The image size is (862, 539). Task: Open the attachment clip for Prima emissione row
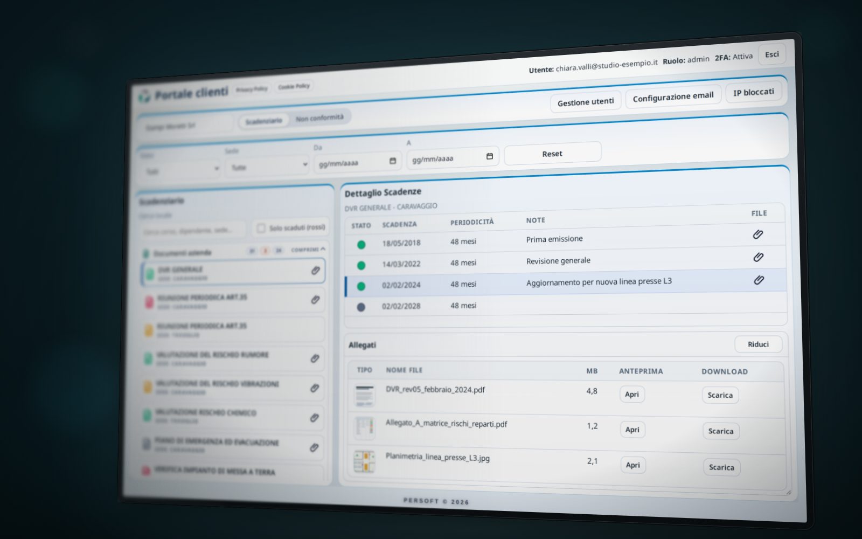coord(758,234)
